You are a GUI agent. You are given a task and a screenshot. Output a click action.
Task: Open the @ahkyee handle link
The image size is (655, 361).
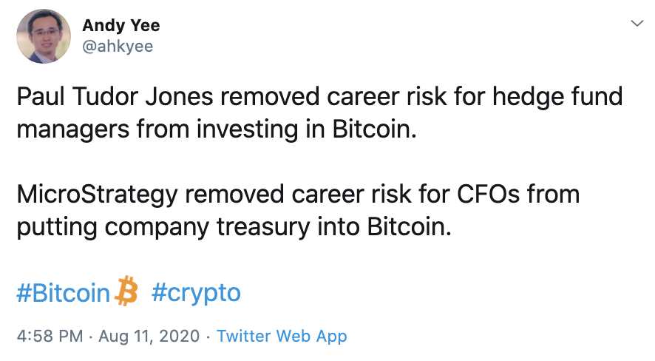coord(118,46)
